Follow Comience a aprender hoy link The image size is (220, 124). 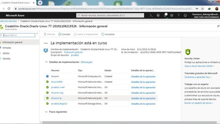pos(198,77)
